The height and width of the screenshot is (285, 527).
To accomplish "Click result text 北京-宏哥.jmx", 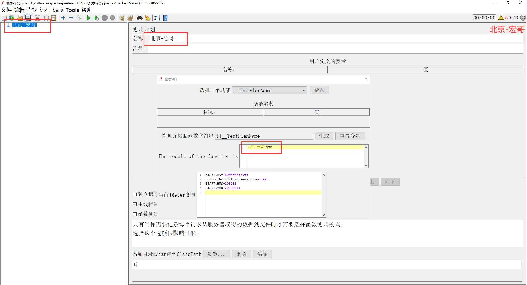I will 260,147.
